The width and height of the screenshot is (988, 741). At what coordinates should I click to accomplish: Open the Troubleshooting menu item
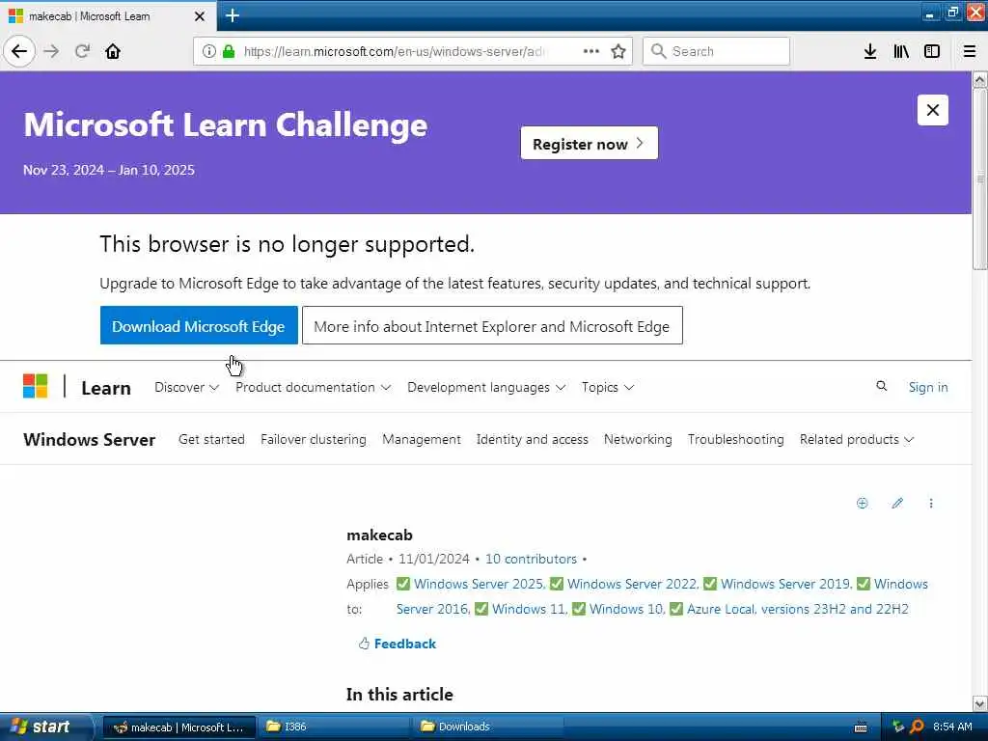coord(736,439)
